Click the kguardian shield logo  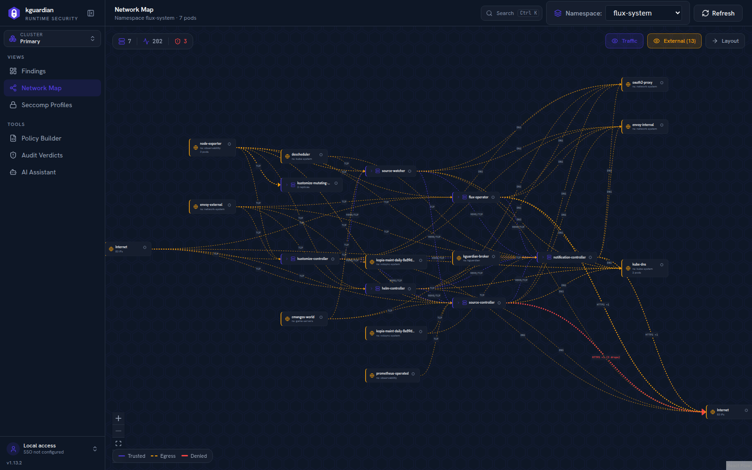coord(14,13)
